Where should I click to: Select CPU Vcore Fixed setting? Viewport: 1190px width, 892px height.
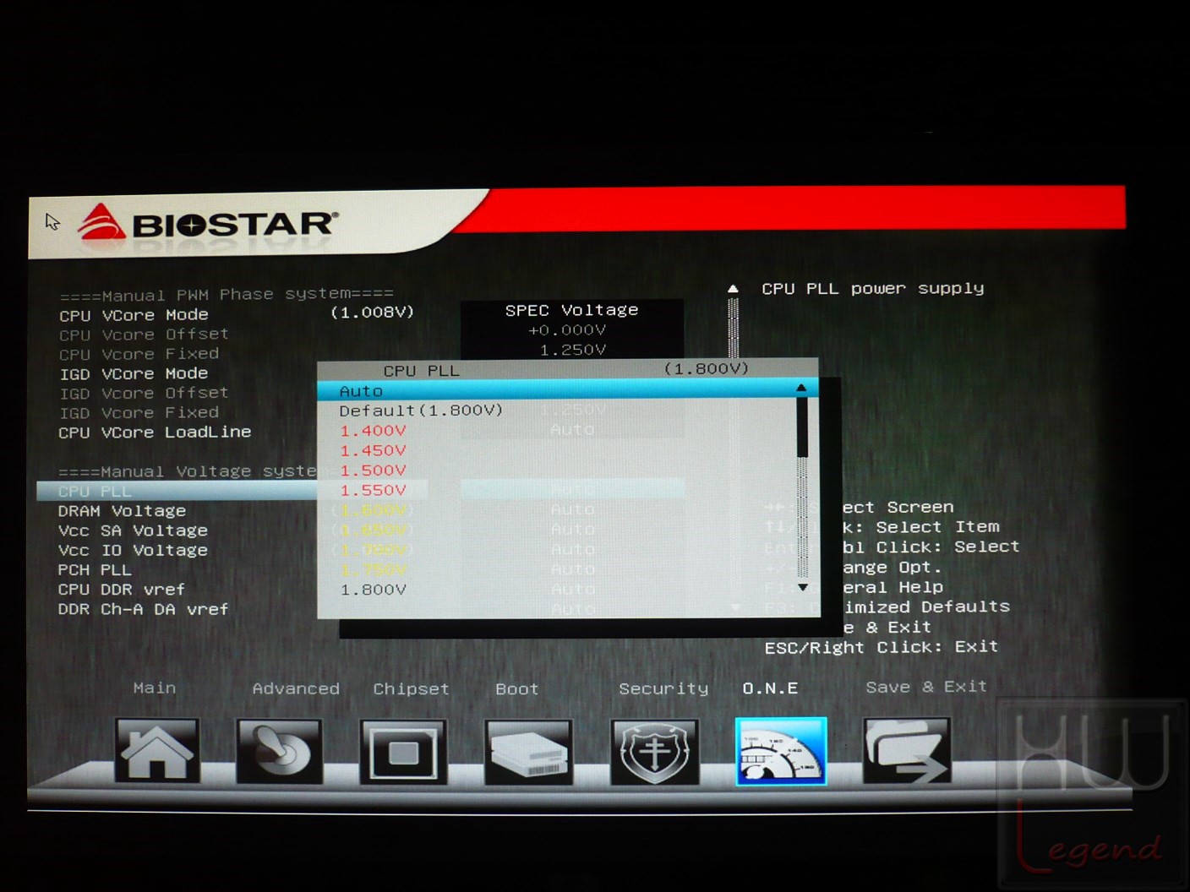pyautogui.click(x=139, y=354)
